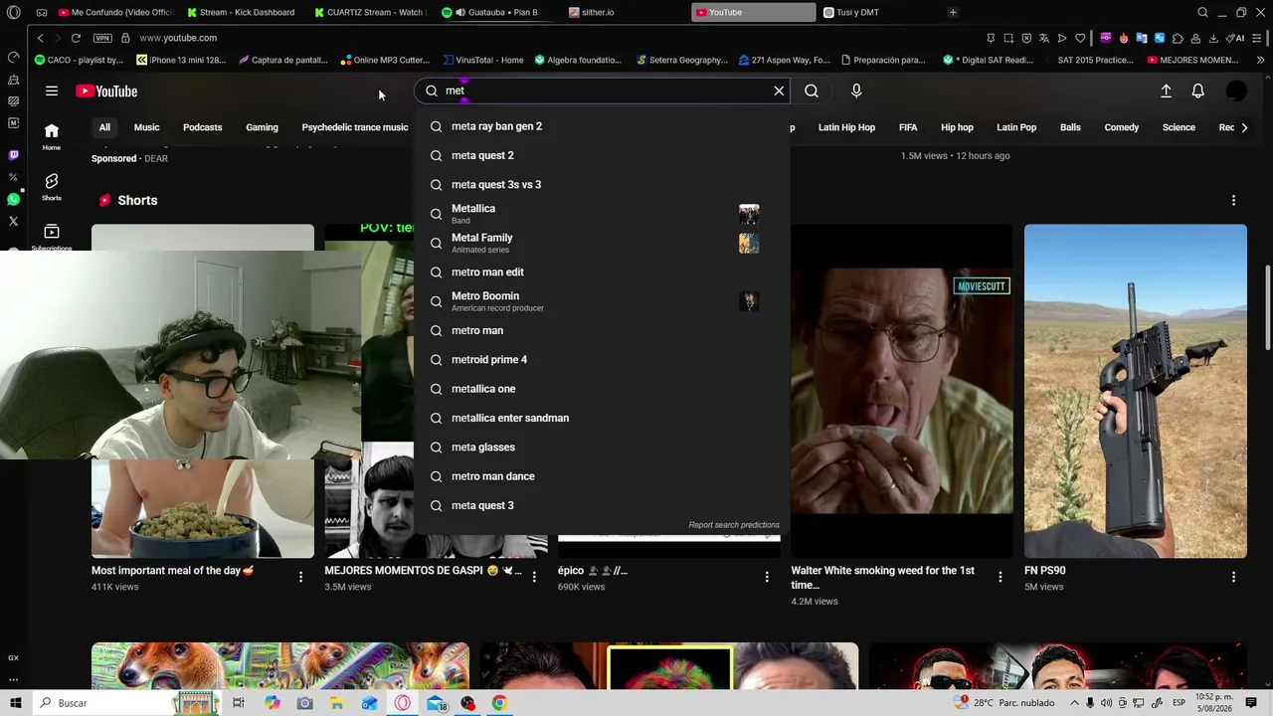Select suggestion 'metroid prime 4'
Screen dimensions: 1273x716
click(x=602, y=360)
